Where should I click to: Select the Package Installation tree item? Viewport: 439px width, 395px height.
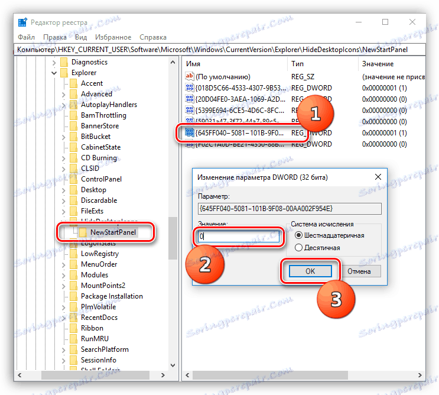(112, 296)
